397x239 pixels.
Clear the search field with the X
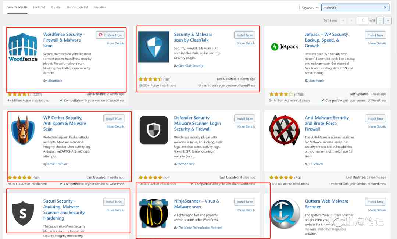pos(385,8)
